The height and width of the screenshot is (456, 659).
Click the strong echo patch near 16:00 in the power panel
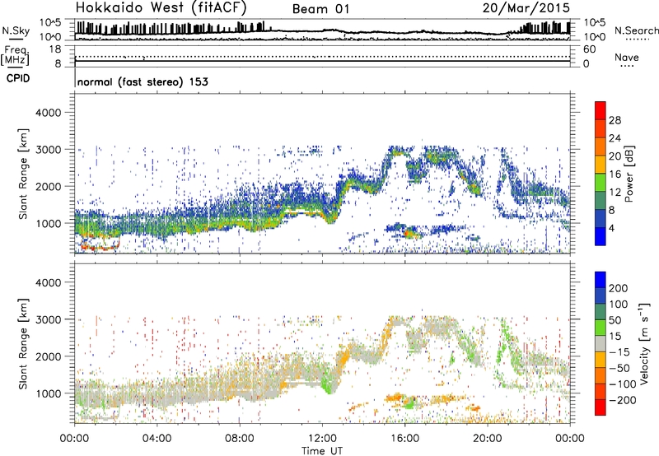(410, 232)
